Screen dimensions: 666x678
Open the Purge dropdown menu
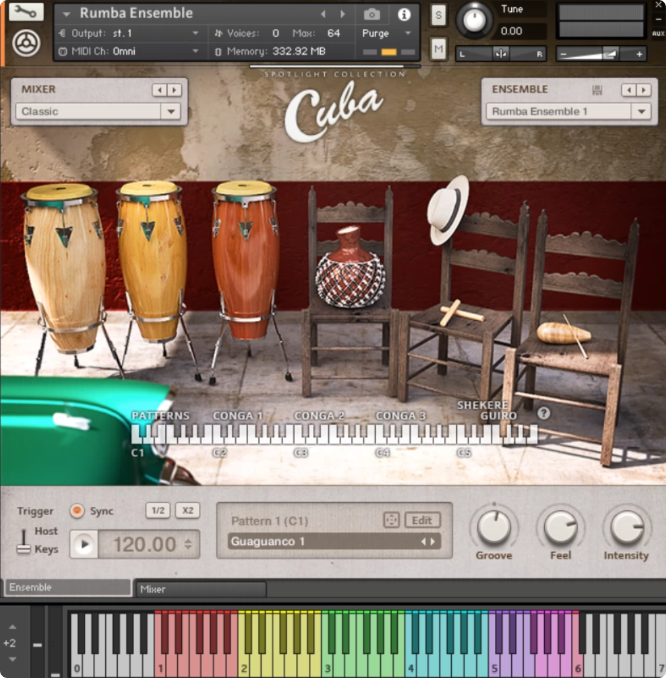[386, 34]
